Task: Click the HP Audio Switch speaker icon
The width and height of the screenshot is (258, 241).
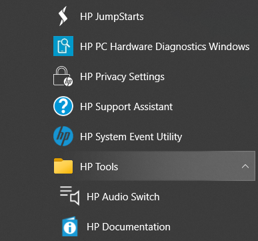Action: (69, 196)
